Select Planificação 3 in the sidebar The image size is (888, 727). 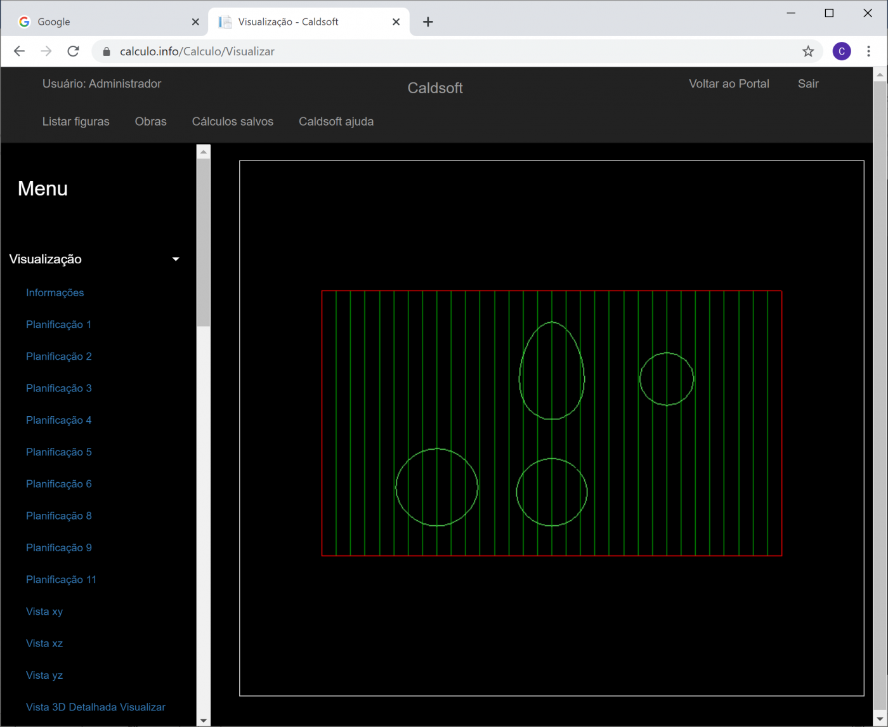(x=58, y=388)
